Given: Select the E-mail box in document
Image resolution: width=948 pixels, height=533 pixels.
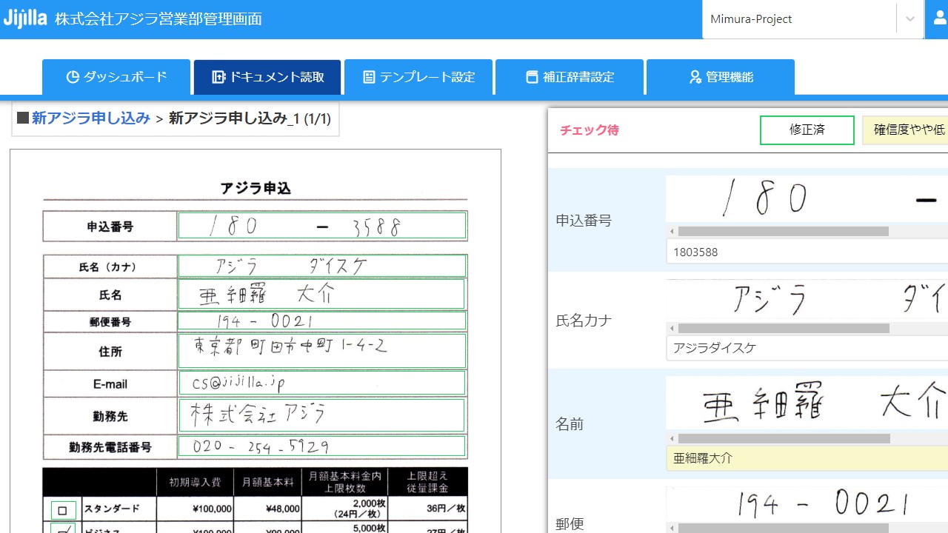Looking at the screenshot, I should click(322, 383).
